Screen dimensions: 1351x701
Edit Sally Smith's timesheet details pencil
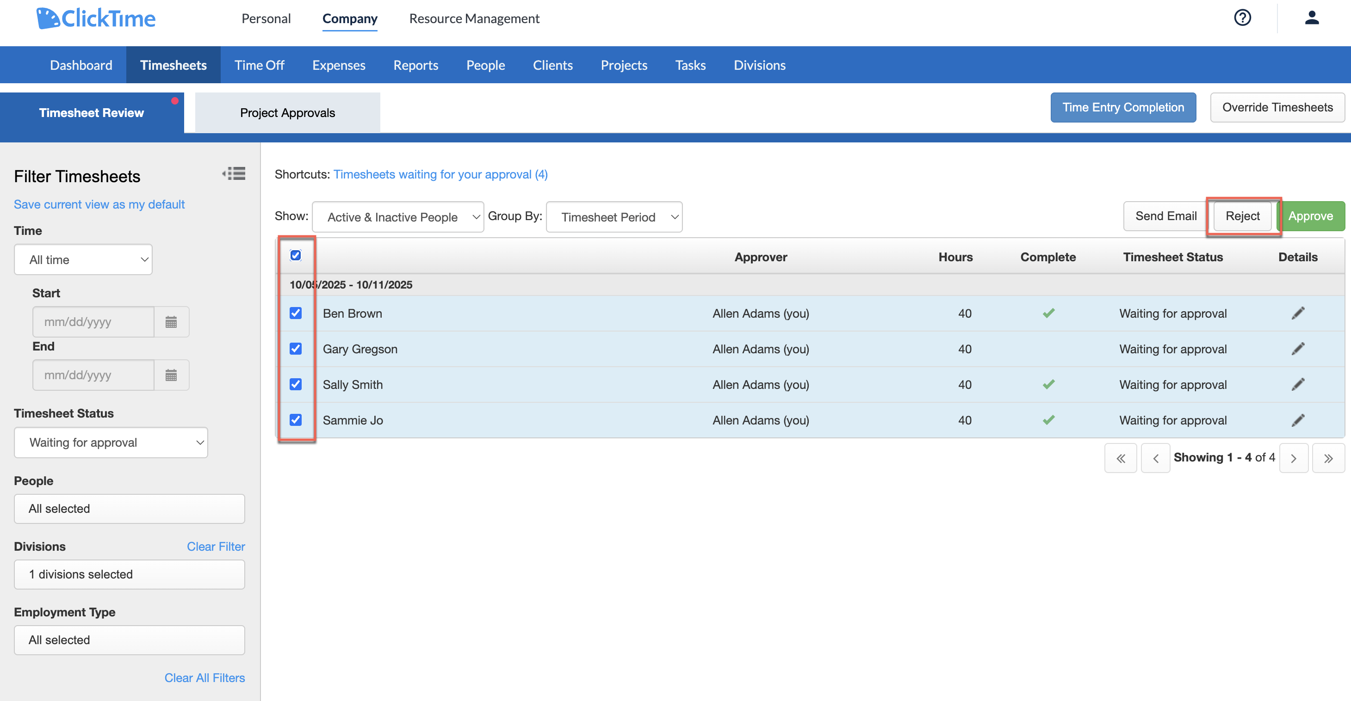pos(1298,385)
